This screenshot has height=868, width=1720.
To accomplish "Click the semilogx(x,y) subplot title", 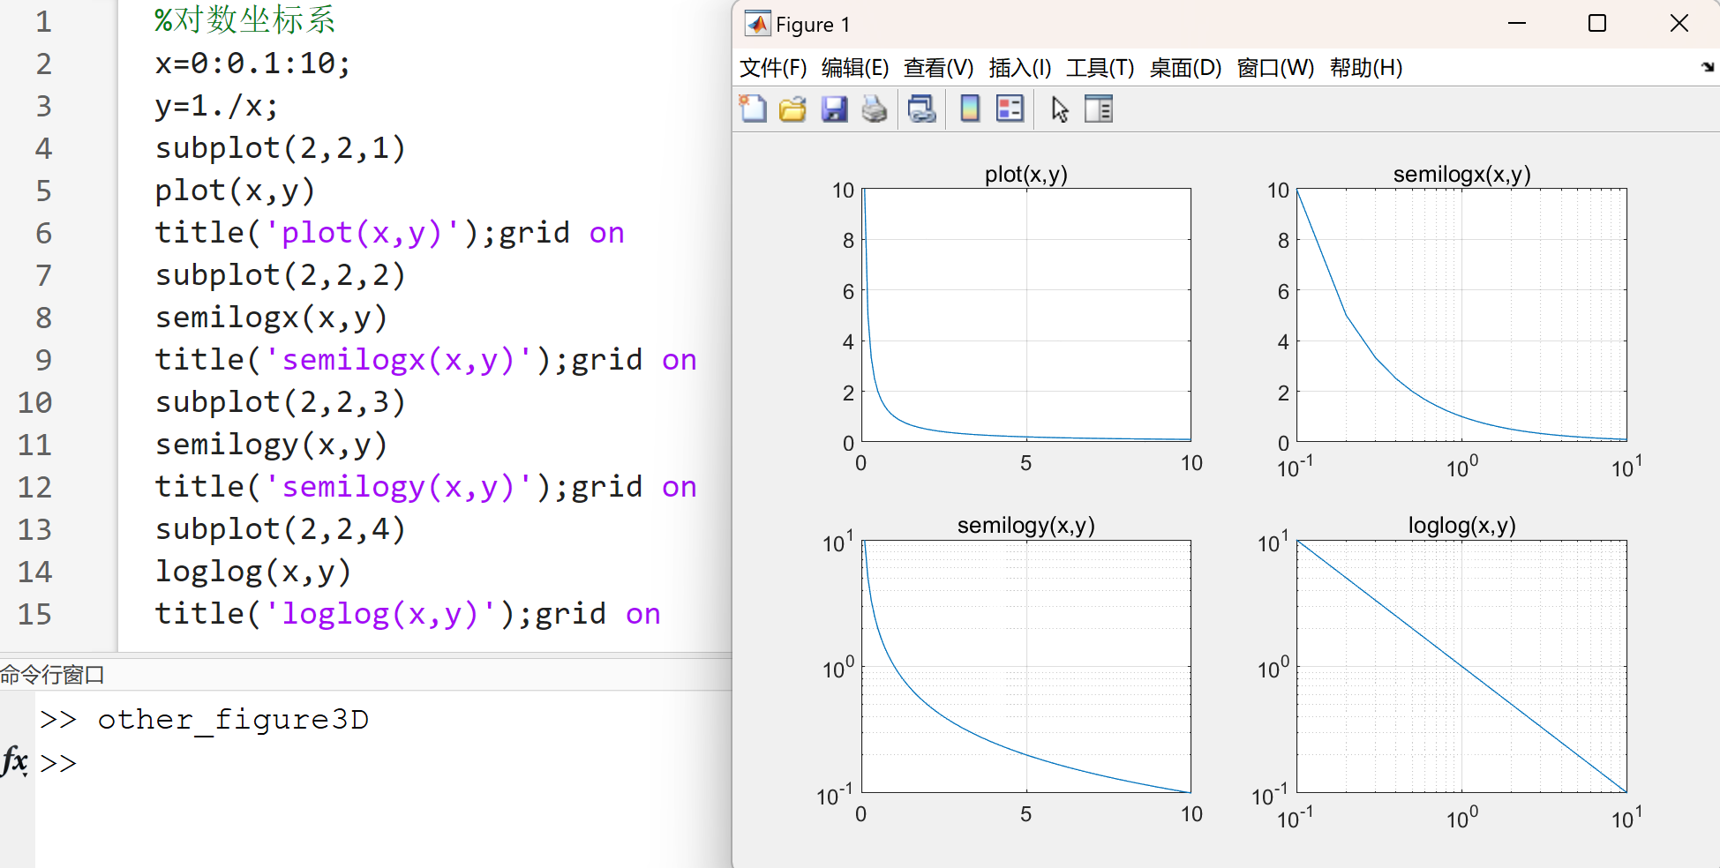I will point(1462,175).
